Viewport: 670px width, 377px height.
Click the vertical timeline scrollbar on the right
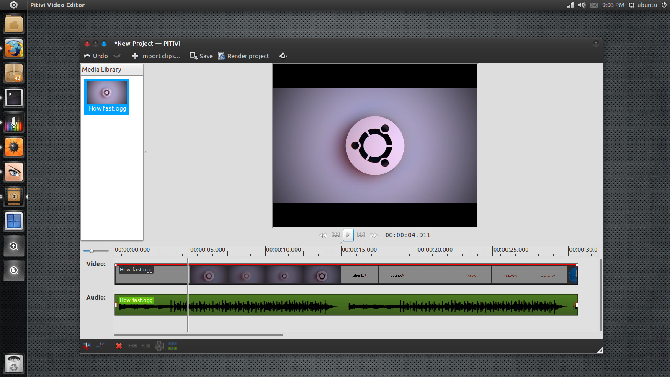pyautogui.click(x=601, y=295)
